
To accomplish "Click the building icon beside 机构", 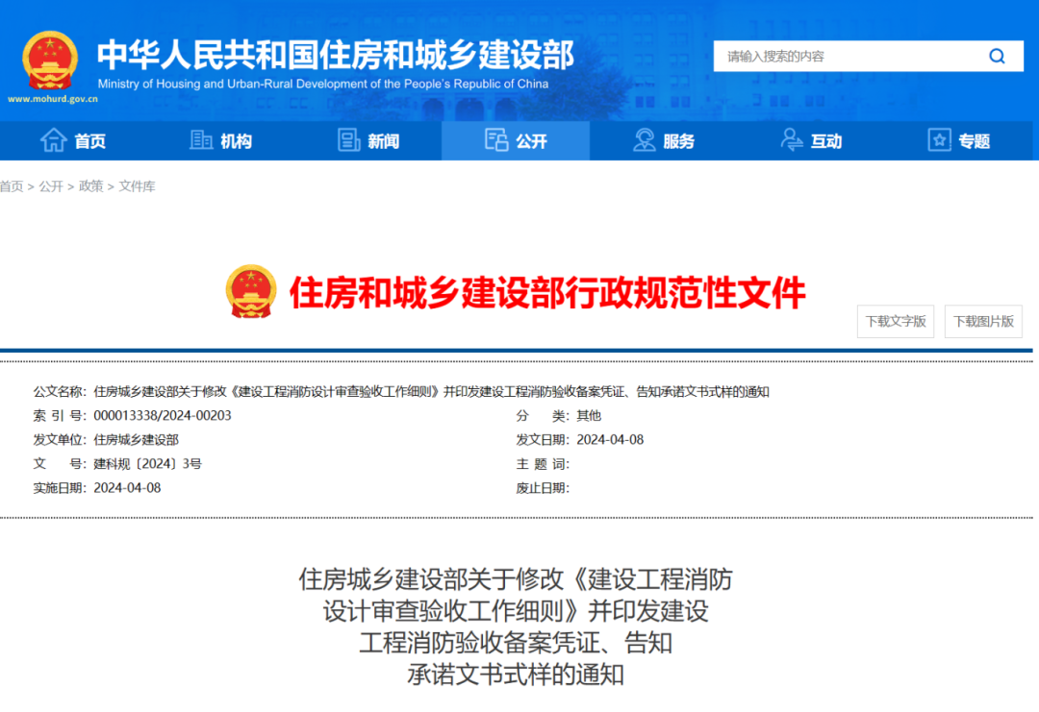I will click(201, 140).
